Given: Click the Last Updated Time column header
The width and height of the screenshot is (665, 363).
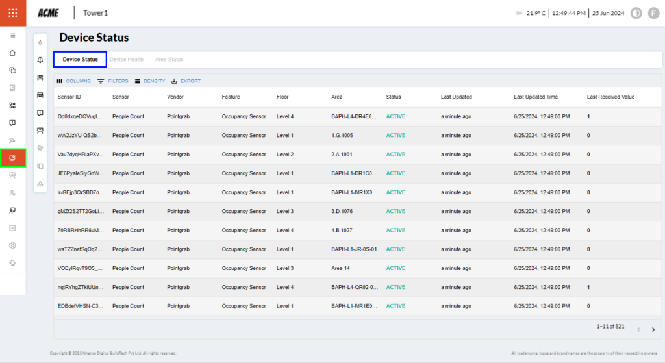Looking at the screenshot, I should (536, 97).
